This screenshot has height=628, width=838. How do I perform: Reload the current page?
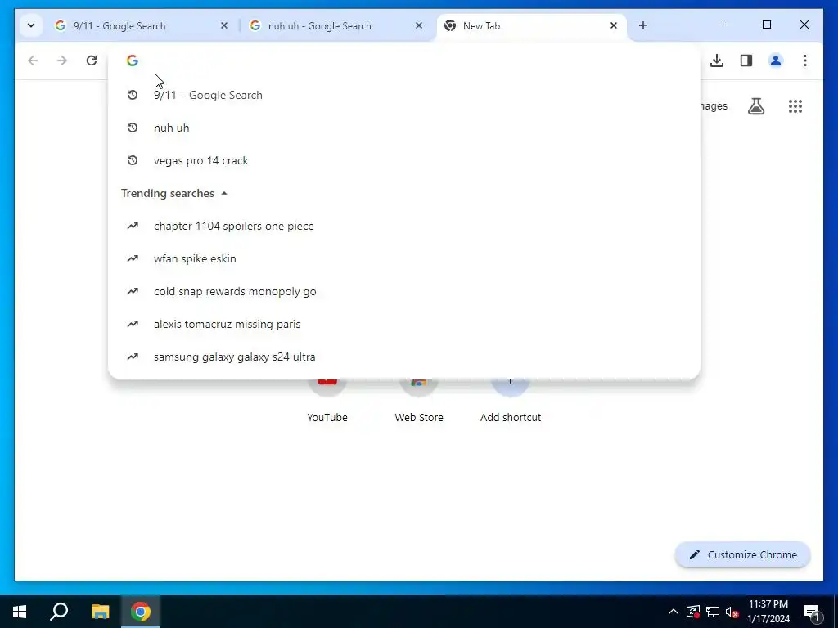coord(92,61)
